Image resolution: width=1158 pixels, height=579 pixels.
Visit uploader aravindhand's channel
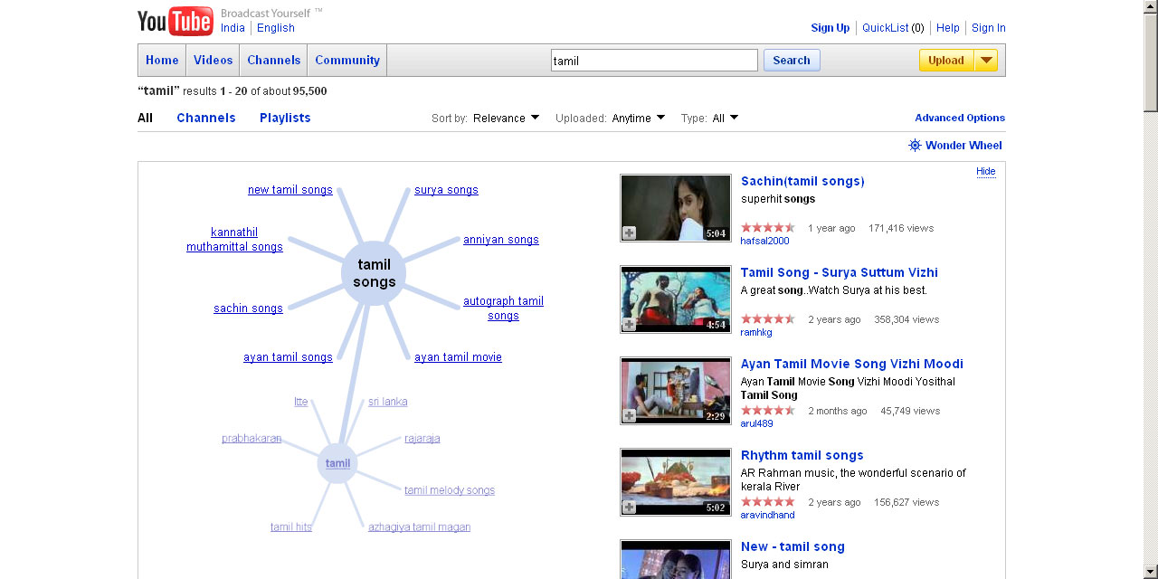click(x=767, y=515)
